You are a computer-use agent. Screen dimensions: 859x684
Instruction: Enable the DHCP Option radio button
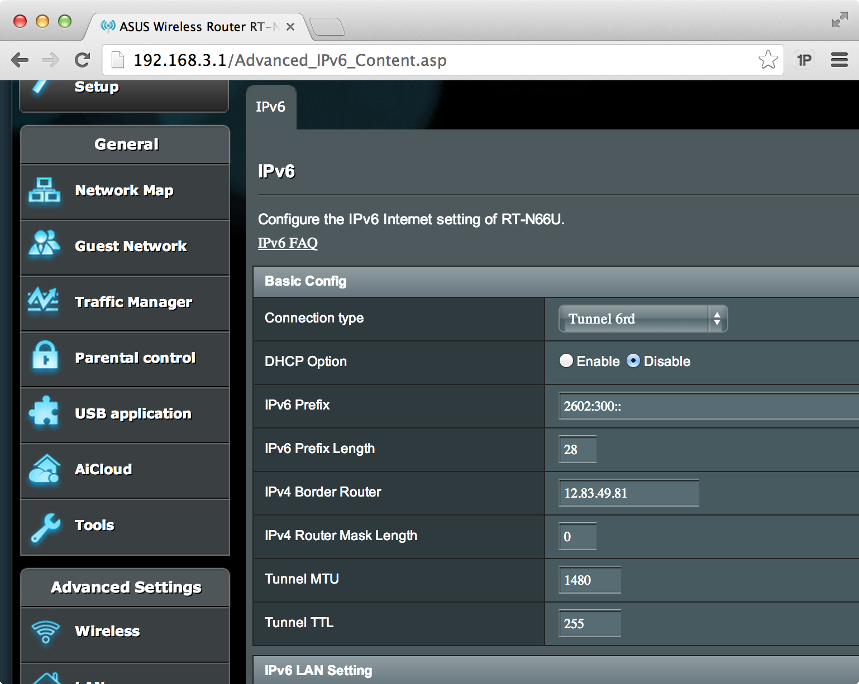[x=566, y=361]
